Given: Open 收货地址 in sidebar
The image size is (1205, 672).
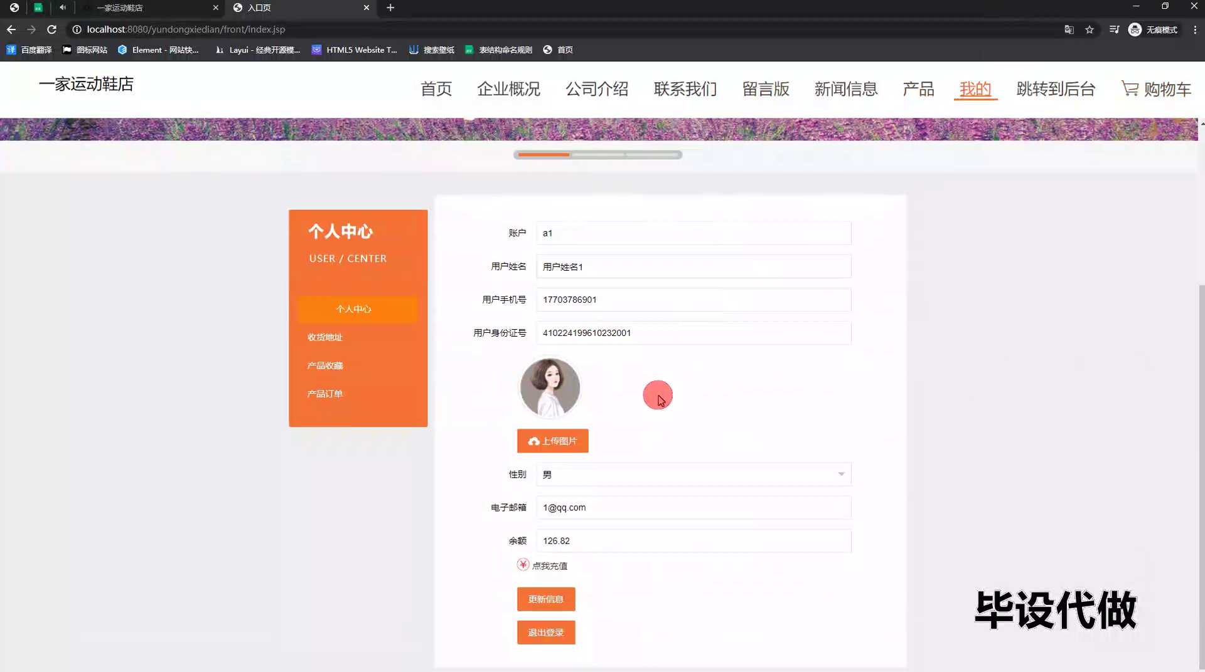Looking at the screenshot, I should click(324, 337).
